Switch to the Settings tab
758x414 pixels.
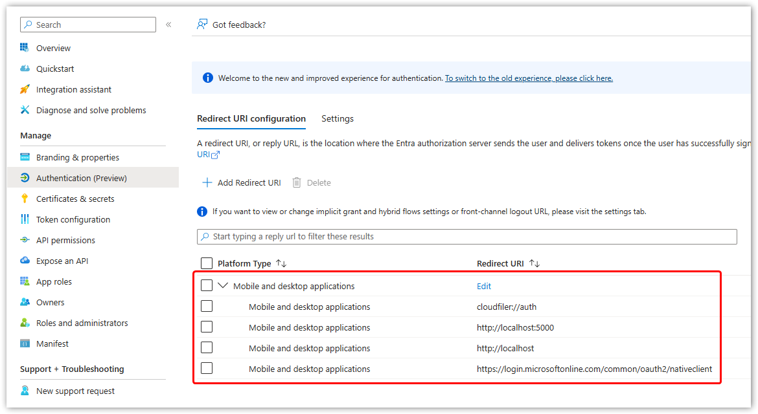[x=338, y=119]
